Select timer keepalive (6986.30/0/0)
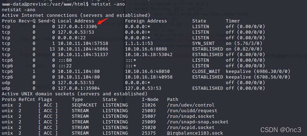The image size is (307, 136). 258,72
